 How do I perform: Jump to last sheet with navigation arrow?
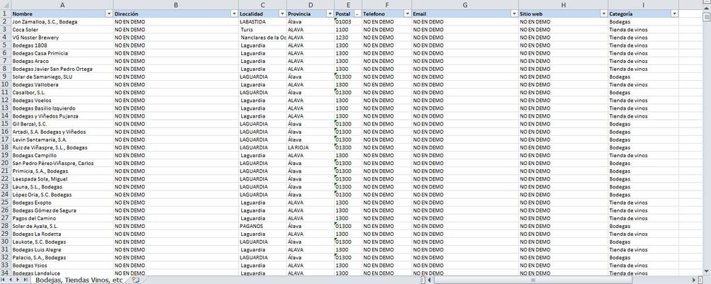[x=25, y=280]
